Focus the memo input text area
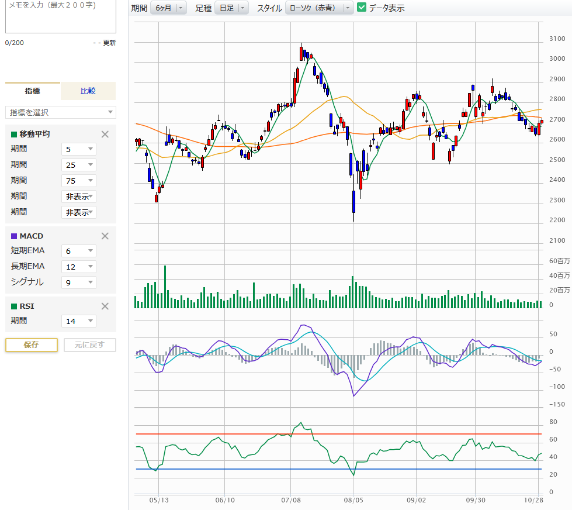 [61, 16]
